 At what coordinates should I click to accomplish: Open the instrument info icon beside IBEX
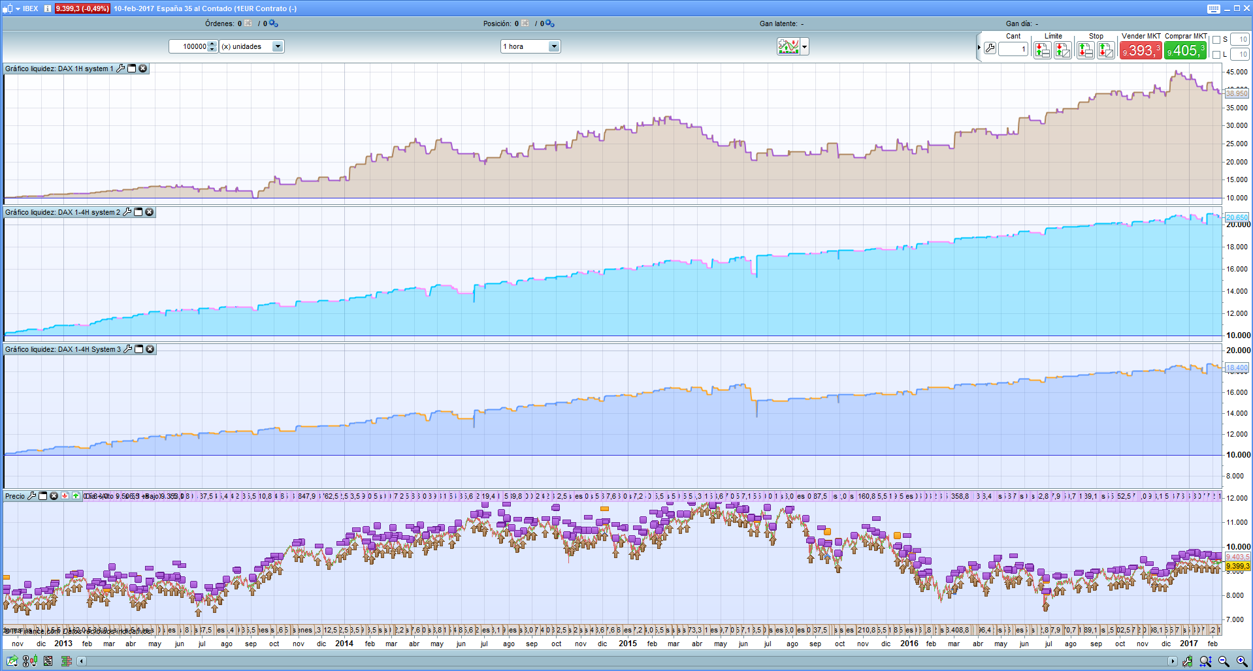[47, 8]
